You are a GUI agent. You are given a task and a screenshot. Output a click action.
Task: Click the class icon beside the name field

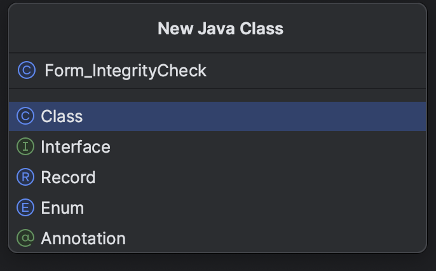coord(26,70)
